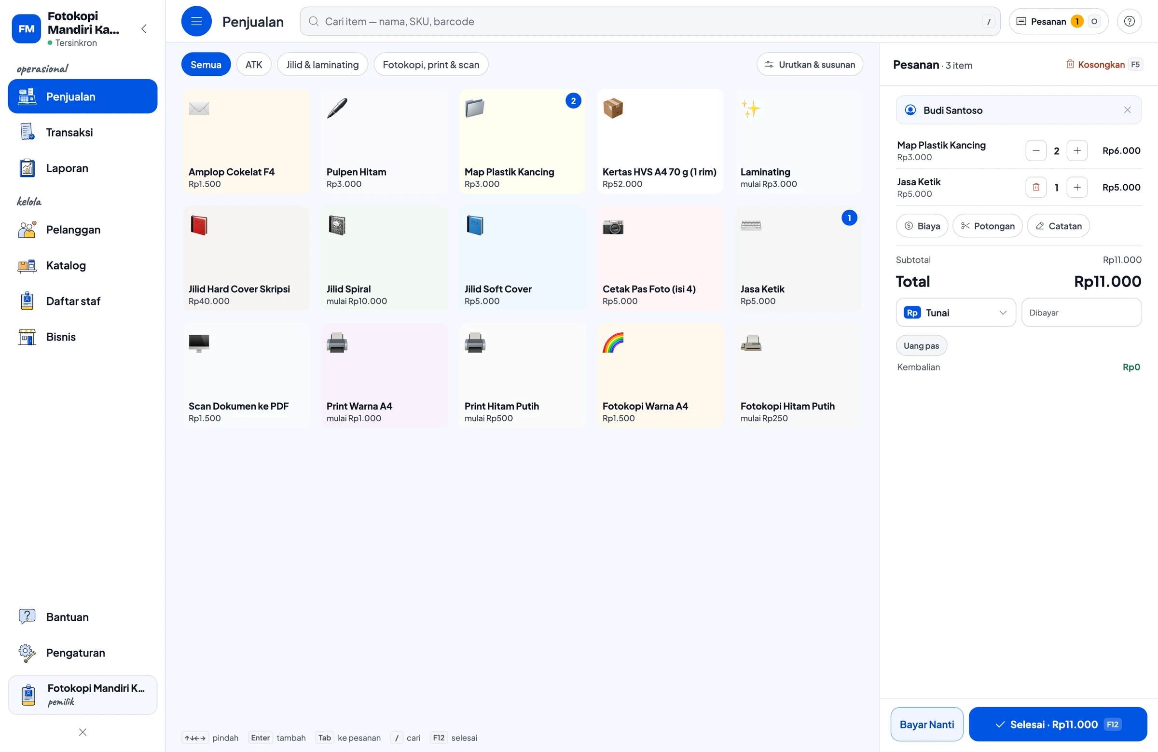Add Amplop Cokelat F4 to order

[x=246, y=141]
